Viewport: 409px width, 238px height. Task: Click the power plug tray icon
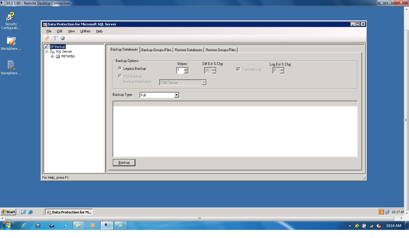[x=364, y=226]
